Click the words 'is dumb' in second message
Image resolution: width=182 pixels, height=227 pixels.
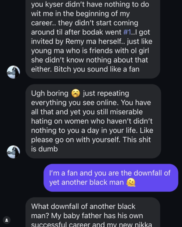[x=45, y=149]
